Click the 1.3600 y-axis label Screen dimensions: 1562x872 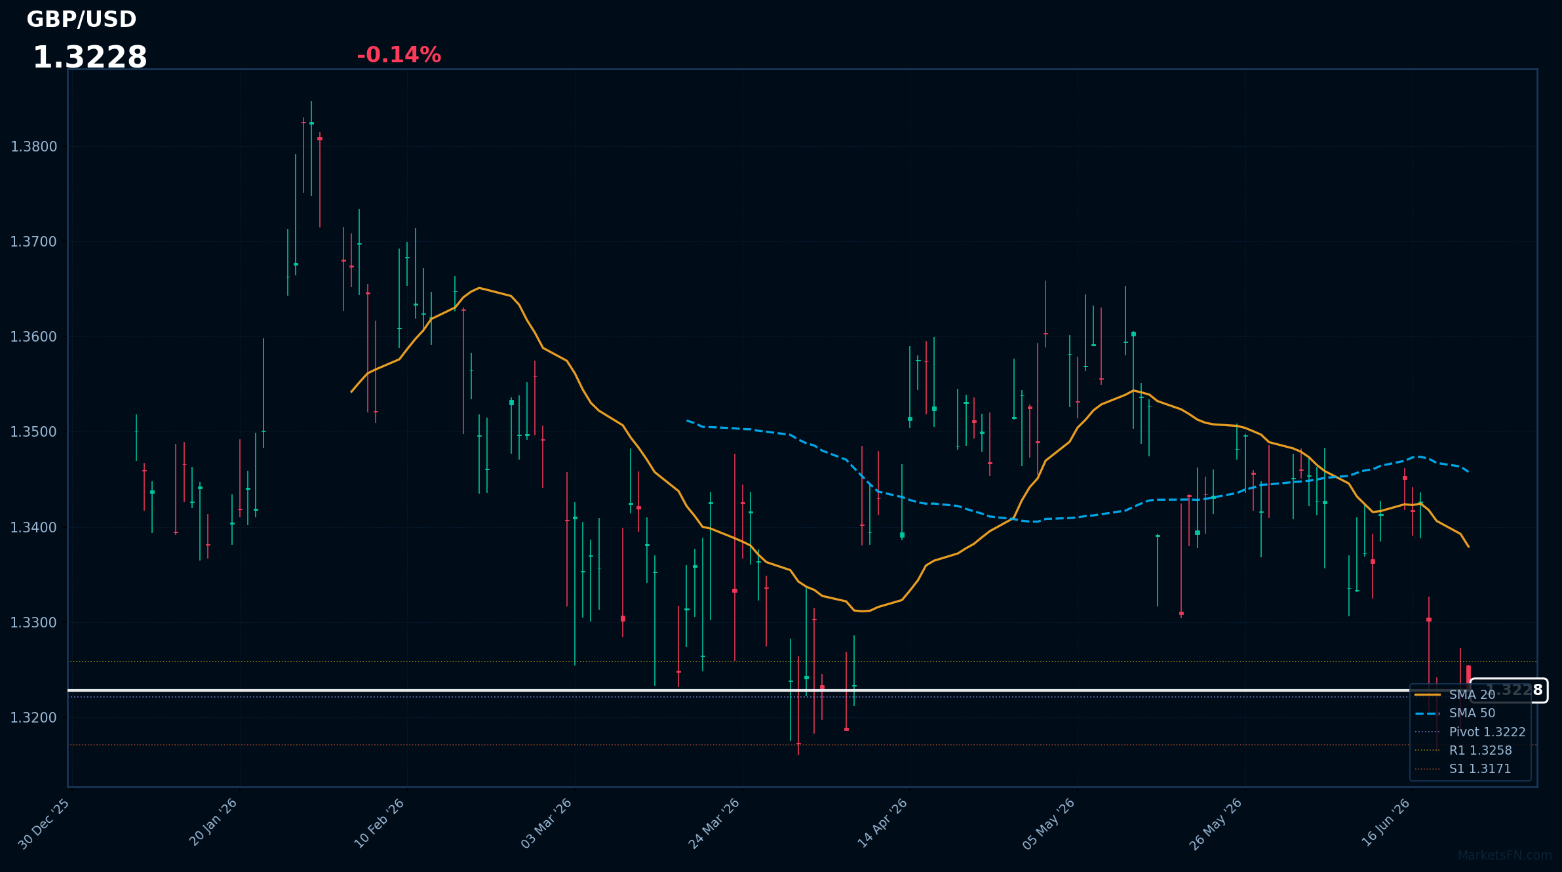pyautogui.click(x=34, y=337)
